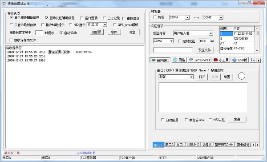Viewport: 267px width, 162px height.
Task: Select the USB/HID bottom tab
Action: point(193,145)
